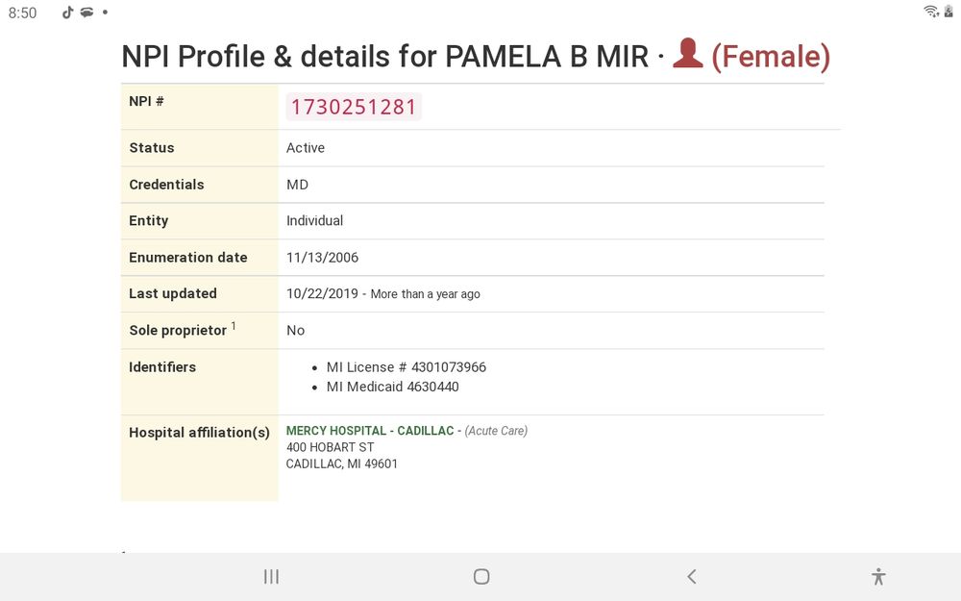This screenshot has height=601, width=961.
Task: Go back using the back arrow
Action: pyautogui.click(x=691, y=576)
